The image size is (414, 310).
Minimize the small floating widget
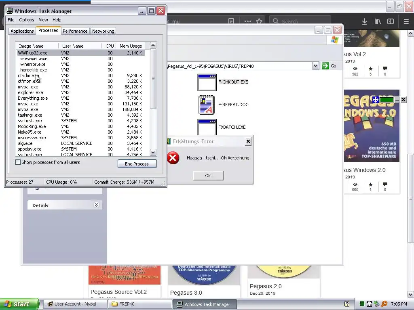[x=397, y=100]
